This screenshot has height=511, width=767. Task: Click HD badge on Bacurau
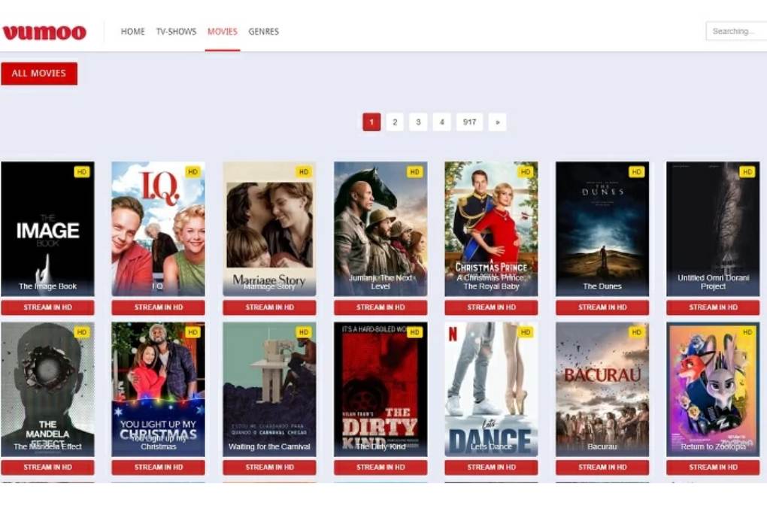point(636,332)
